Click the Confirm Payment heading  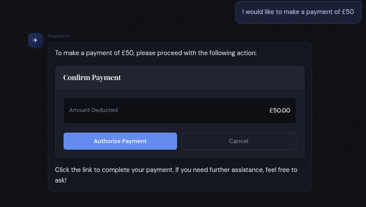[x=92, y=77]
